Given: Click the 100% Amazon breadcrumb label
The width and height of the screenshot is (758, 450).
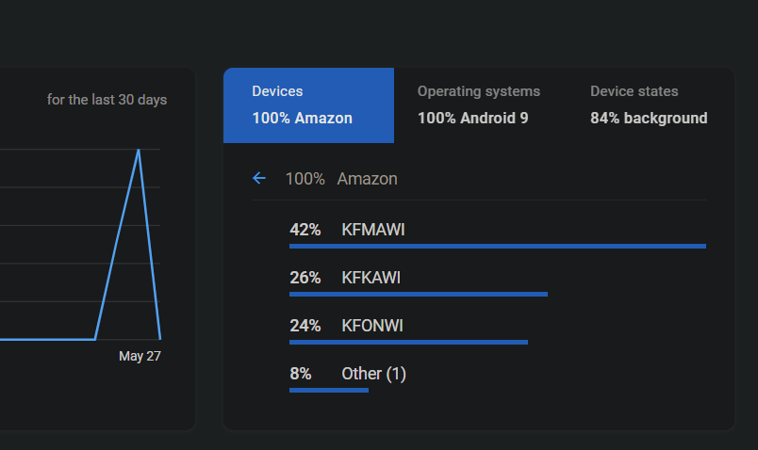Looking at the screenshot, I should tap(341, 178).
